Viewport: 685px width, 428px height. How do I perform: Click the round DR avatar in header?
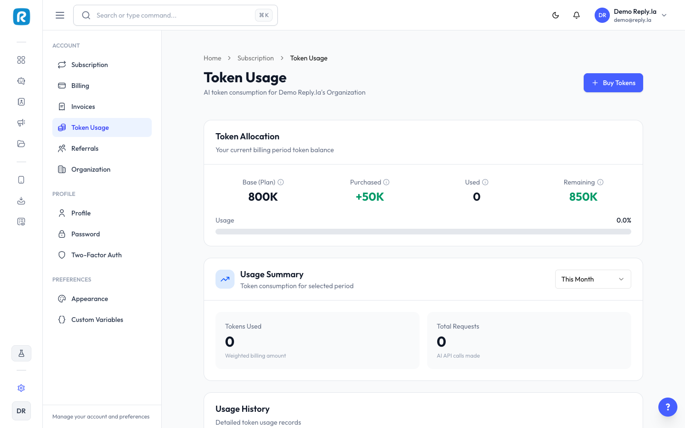(602, 15)
